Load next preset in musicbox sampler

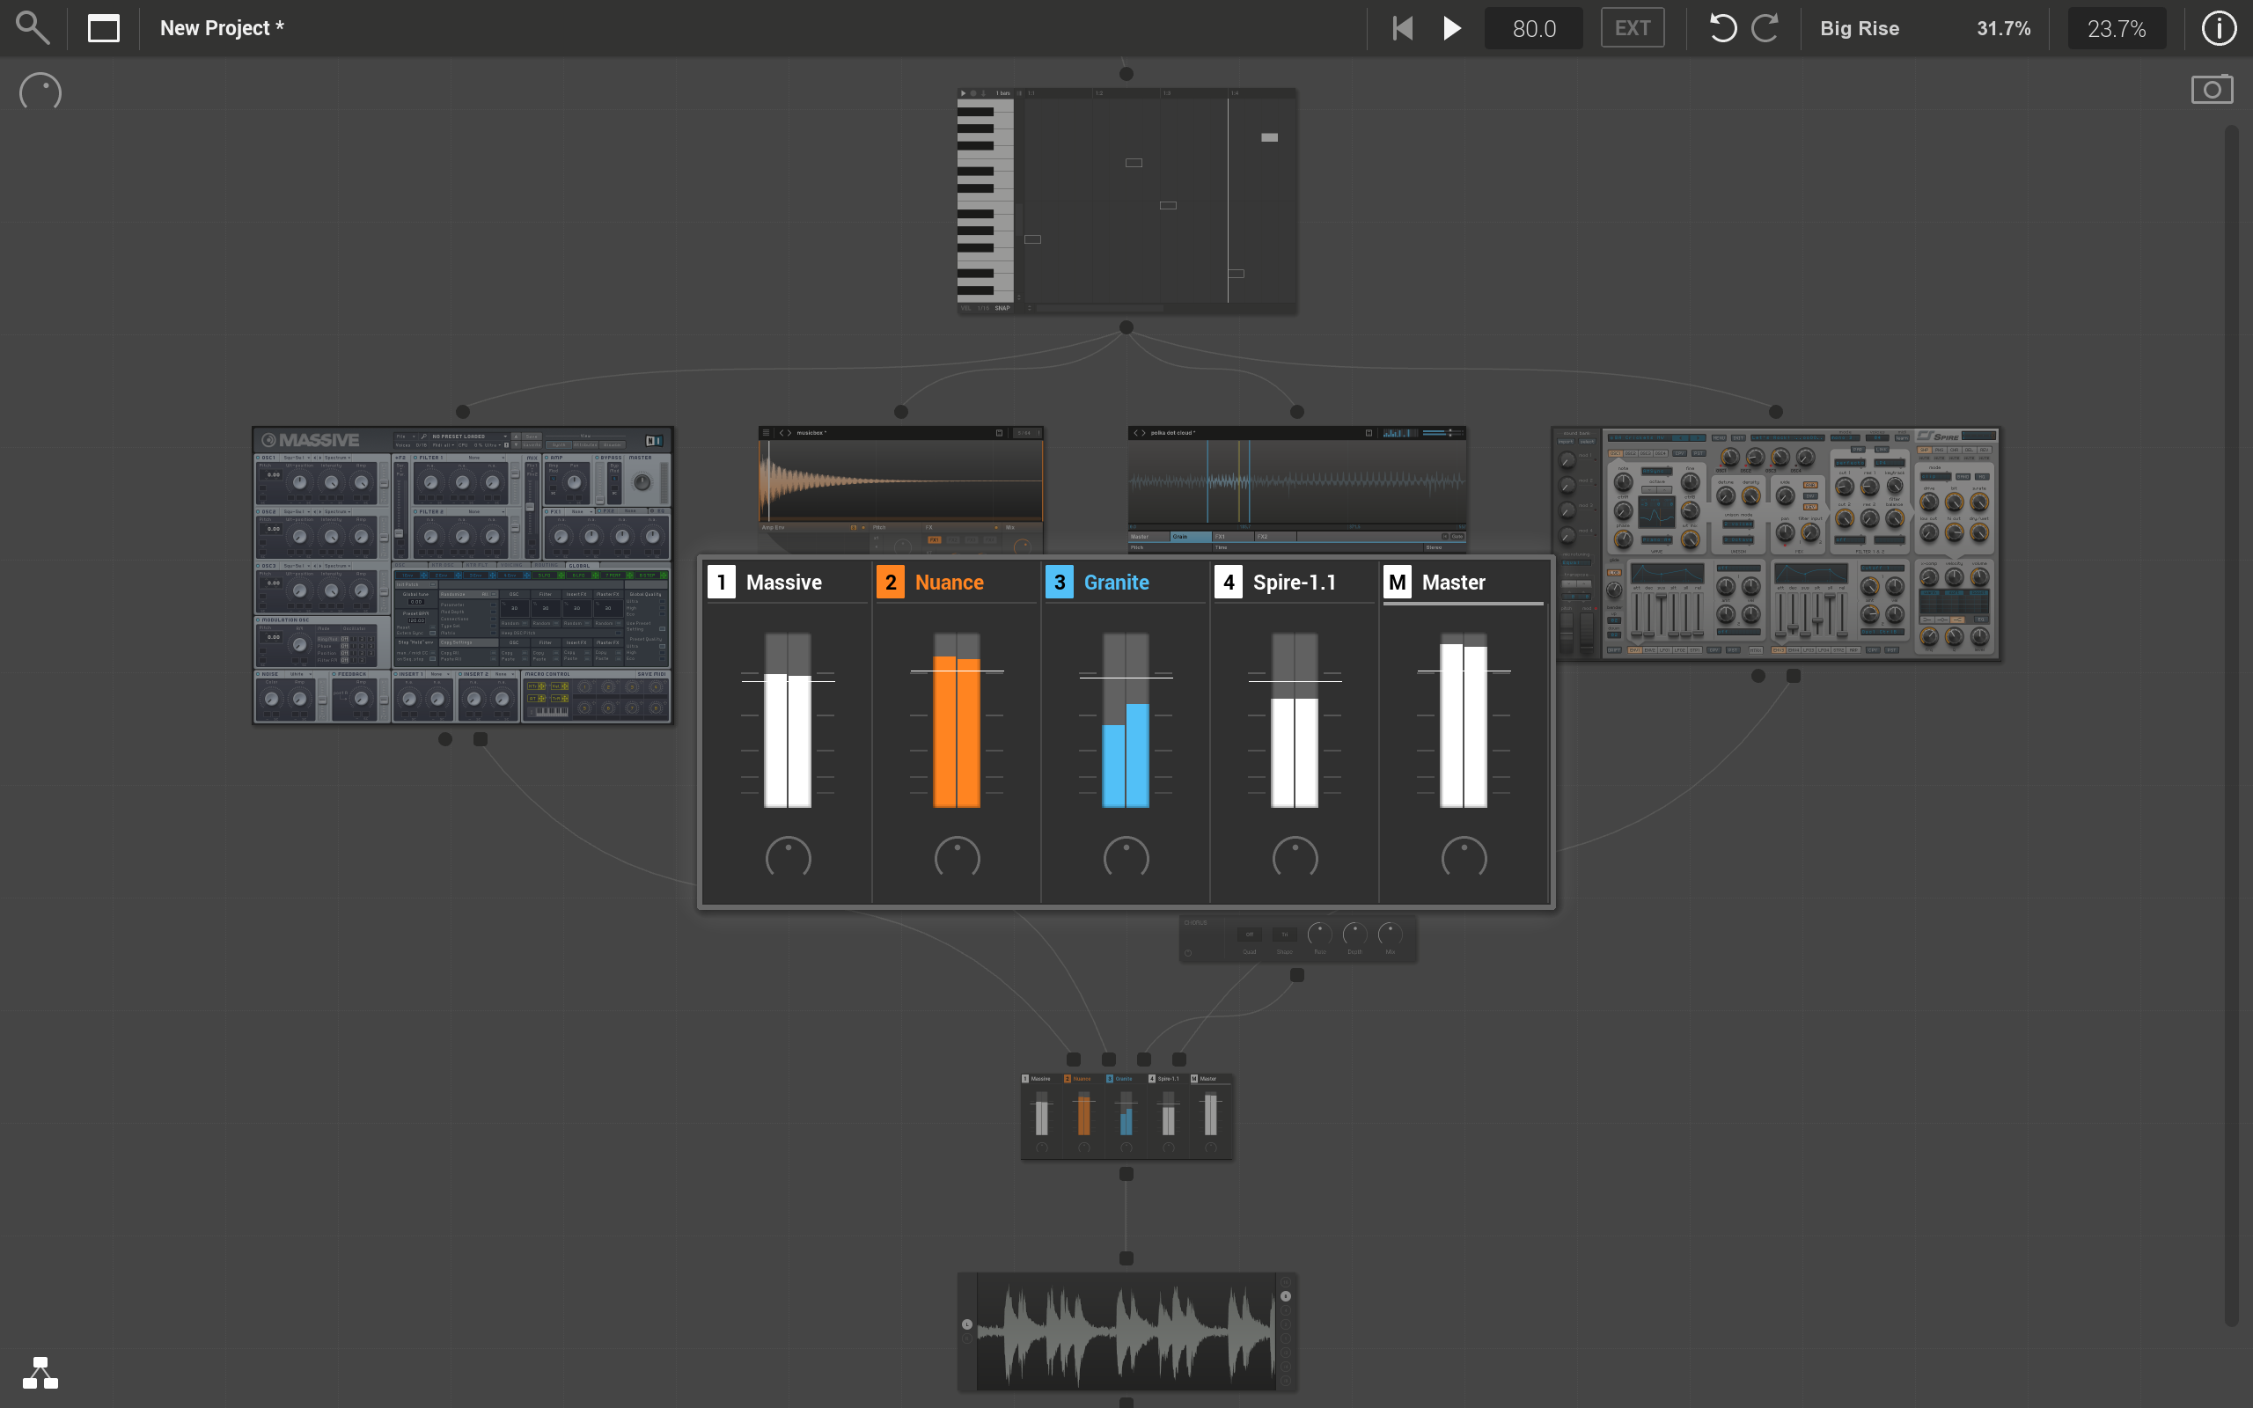[789, 433]
